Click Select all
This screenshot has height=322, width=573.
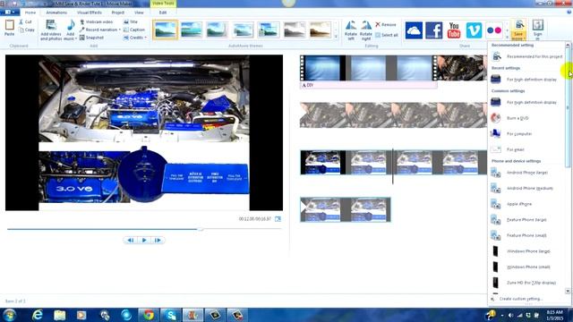(x=386, y=35)
